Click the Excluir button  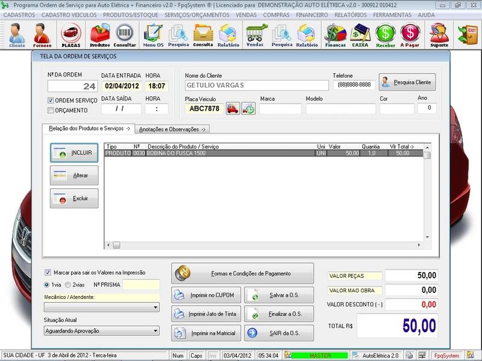pos(74,199)
